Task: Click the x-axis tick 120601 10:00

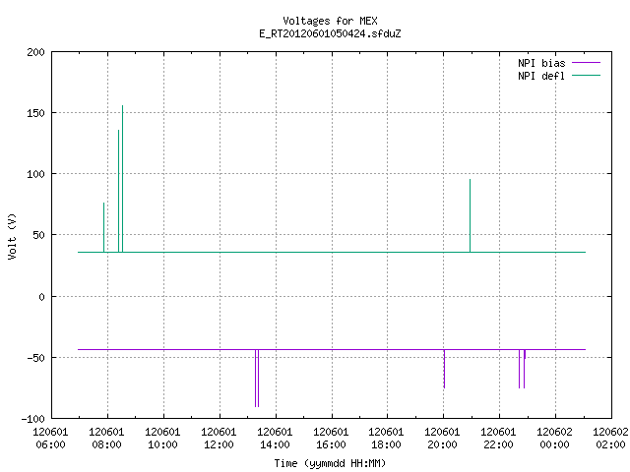Action: coord(162,439)
